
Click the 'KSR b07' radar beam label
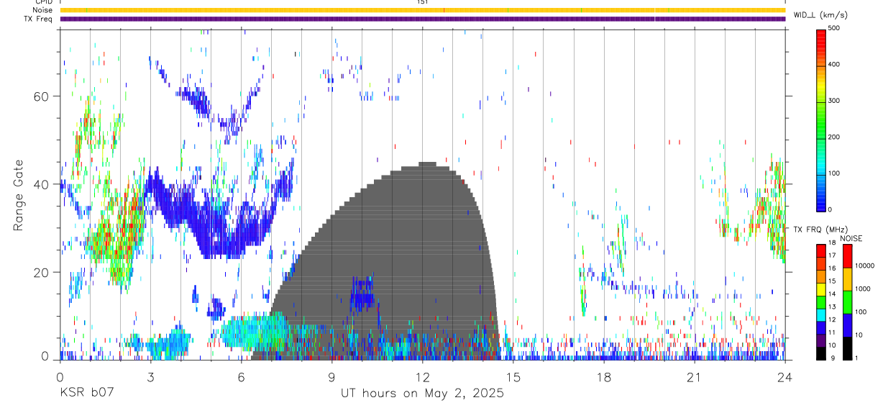[x=86, y=394]
